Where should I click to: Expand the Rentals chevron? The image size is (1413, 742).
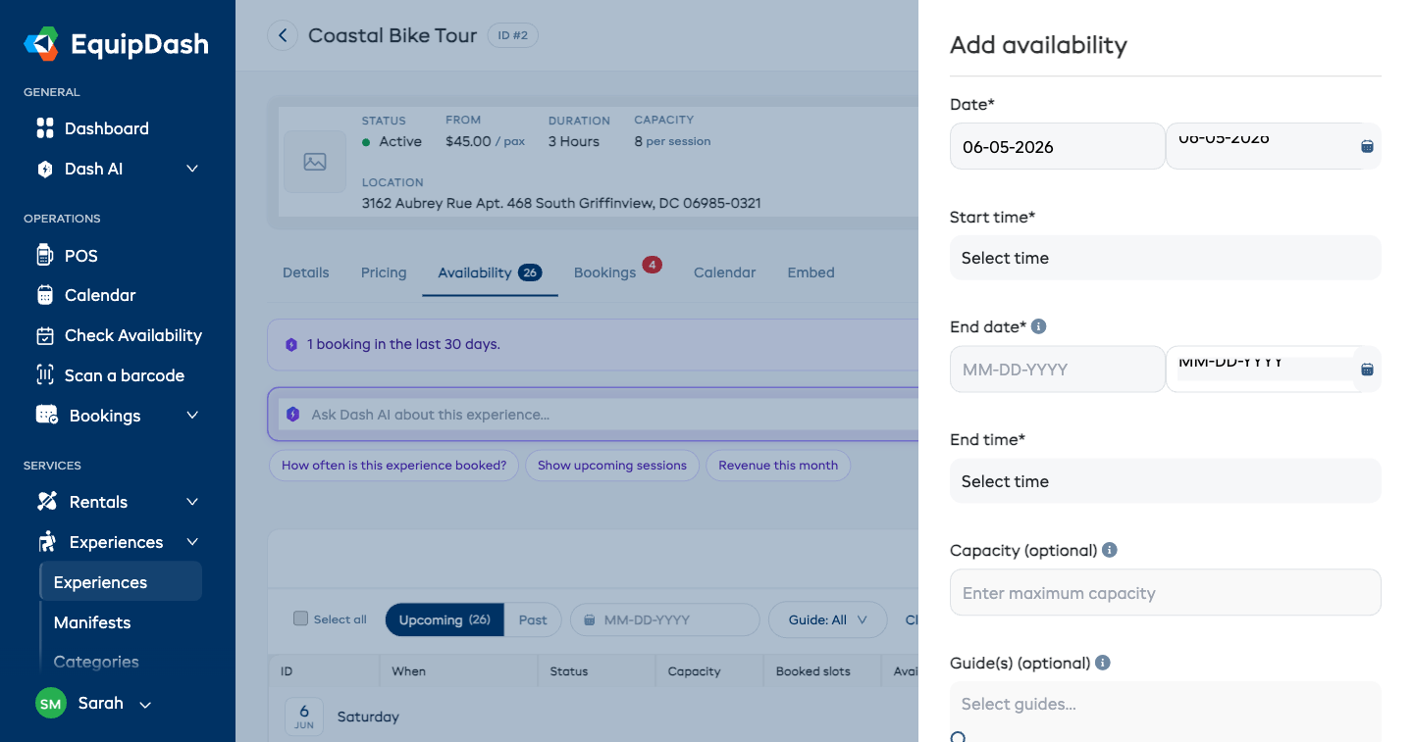[x=192, y=502]
